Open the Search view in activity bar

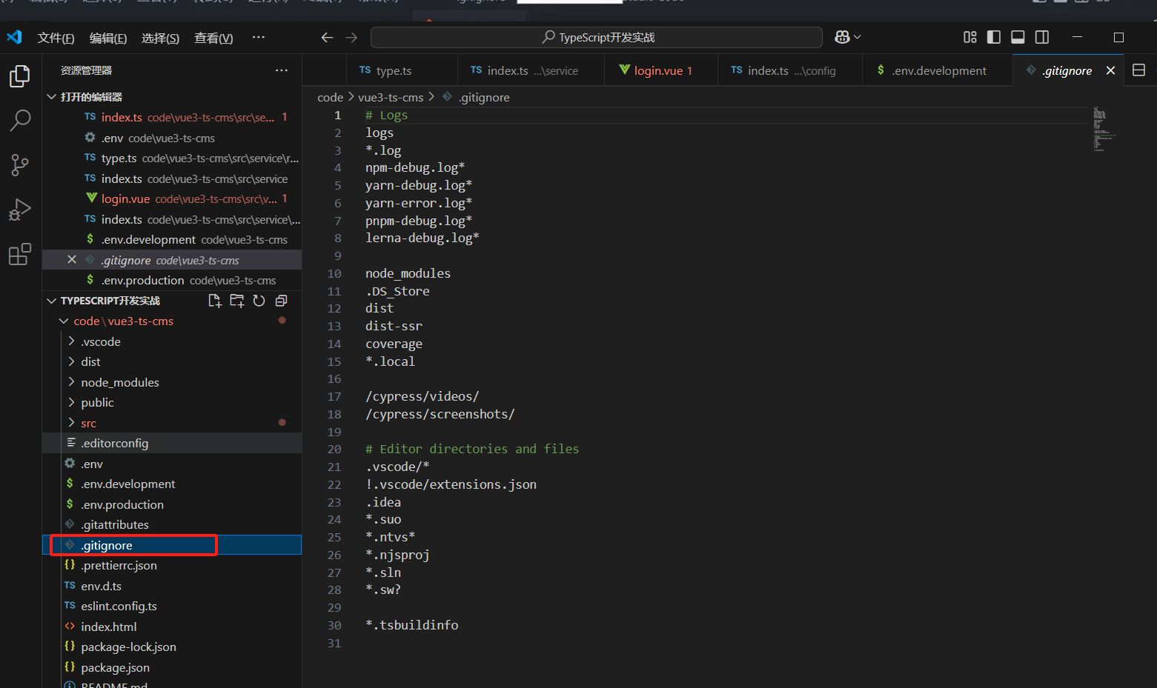tap(20, 120)
